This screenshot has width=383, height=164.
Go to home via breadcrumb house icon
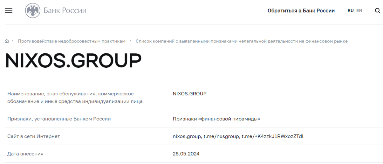7,41
